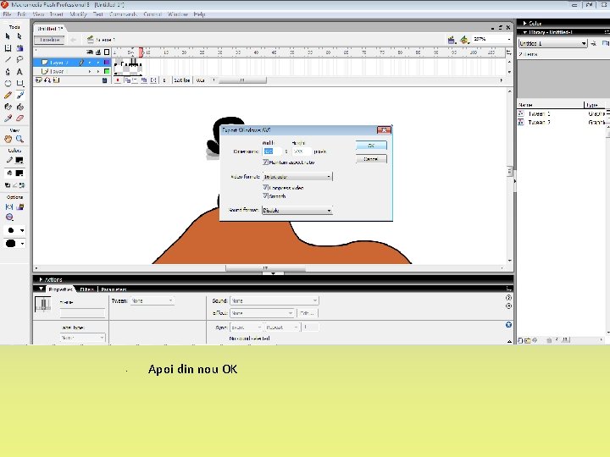The image size is (610, 457).
Task: Click the timeline horizontal scrollbar
Action: pos(242,80)
